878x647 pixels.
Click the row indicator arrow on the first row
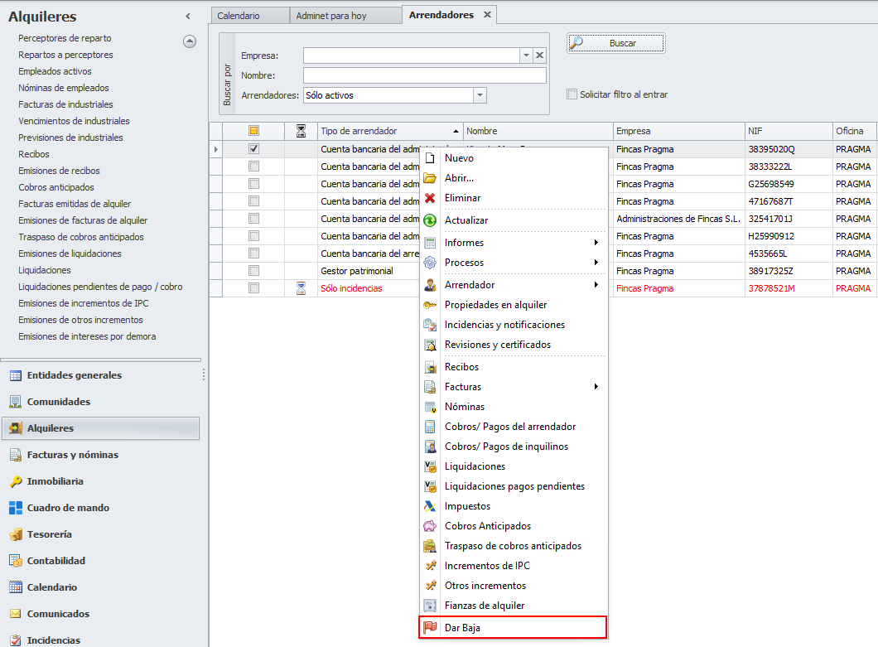click(x=216, y=150)
